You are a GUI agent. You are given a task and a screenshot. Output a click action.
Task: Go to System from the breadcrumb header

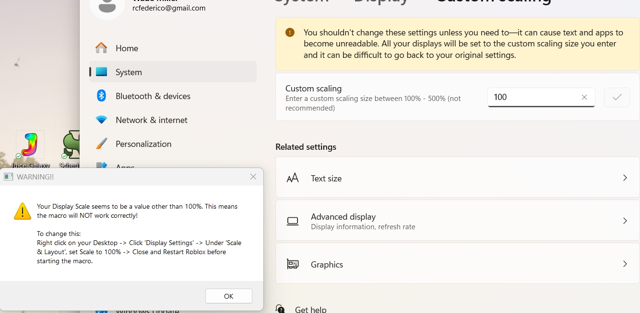point(301,2)
